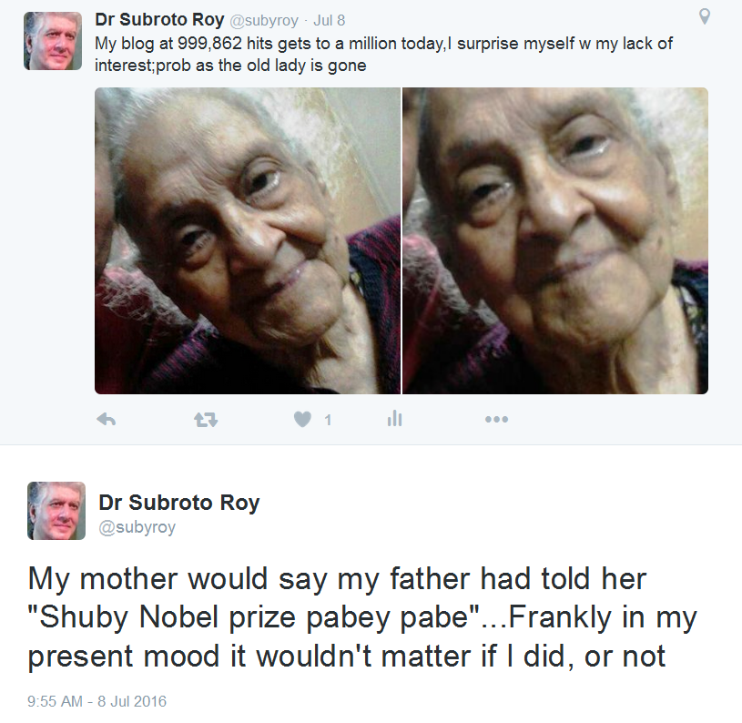Open the Jul 8 timestamp link
The height and width of the screenshot is (723, 742).
pos(329,21)
